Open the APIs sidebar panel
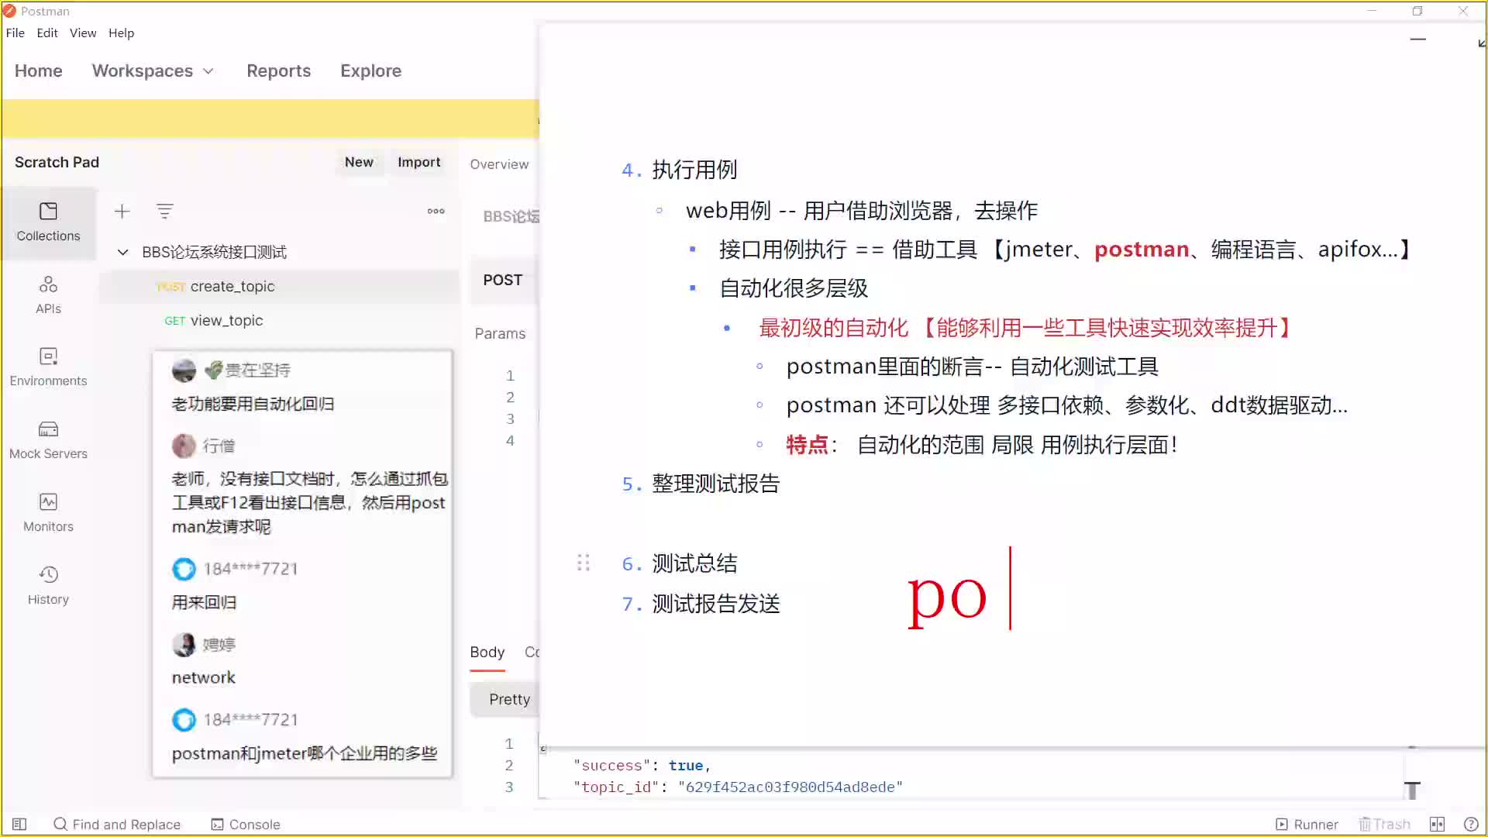This screenshot has height=837, width=1488. click(48, 295)
